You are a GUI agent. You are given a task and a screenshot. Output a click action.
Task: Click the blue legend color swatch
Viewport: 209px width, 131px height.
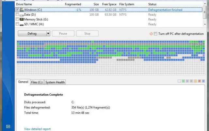click(203, 81)
